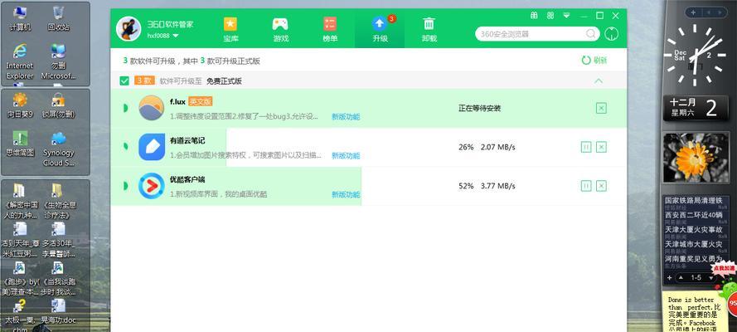This screenshot has width=737, height=332.
Task: Click the magnifier search icon
Action: click(591, 34)
